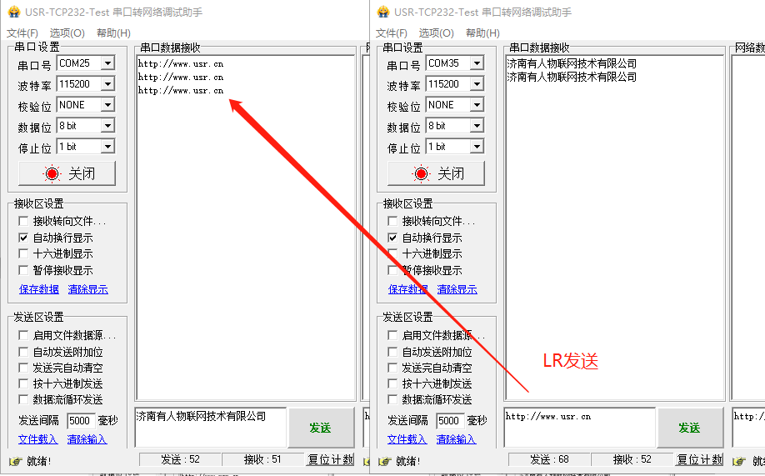Click the hand status icon in left window

click(14, 461)
